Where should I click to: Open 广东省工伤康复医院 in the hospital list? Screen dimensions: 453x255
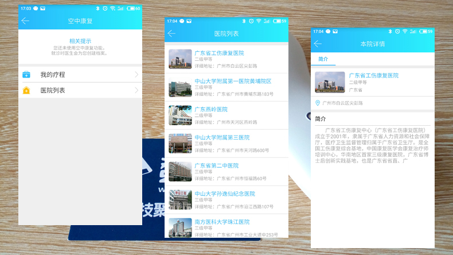tap(226, 59)
